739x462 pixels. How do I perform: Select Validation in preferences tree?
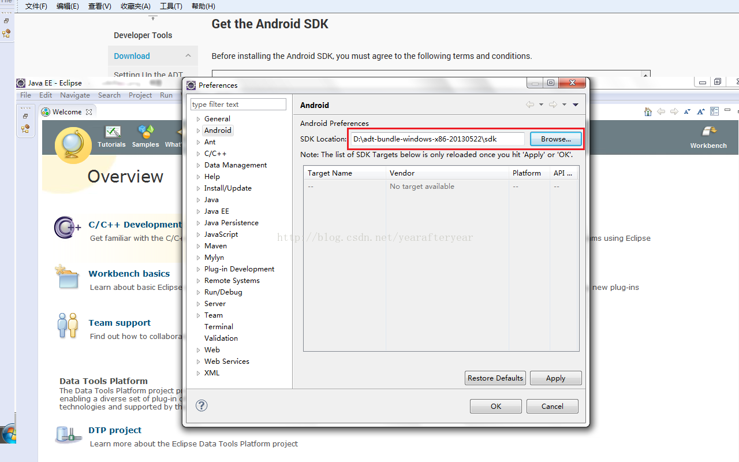point(221,338)
